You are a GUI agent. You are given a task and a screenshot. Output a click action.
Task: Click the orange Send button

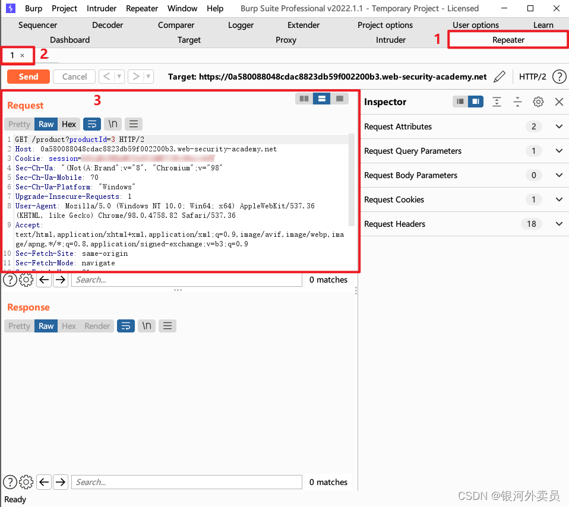29,77
